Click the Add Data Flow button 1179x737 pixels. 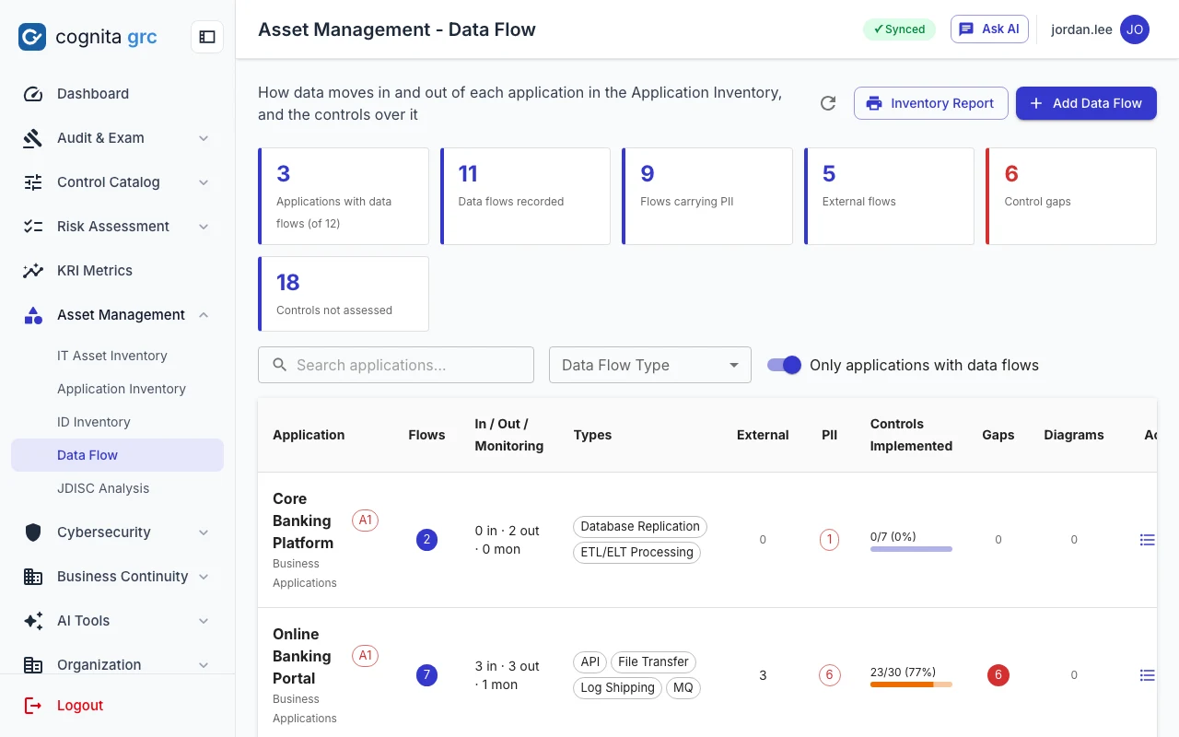click(1086, 103)
